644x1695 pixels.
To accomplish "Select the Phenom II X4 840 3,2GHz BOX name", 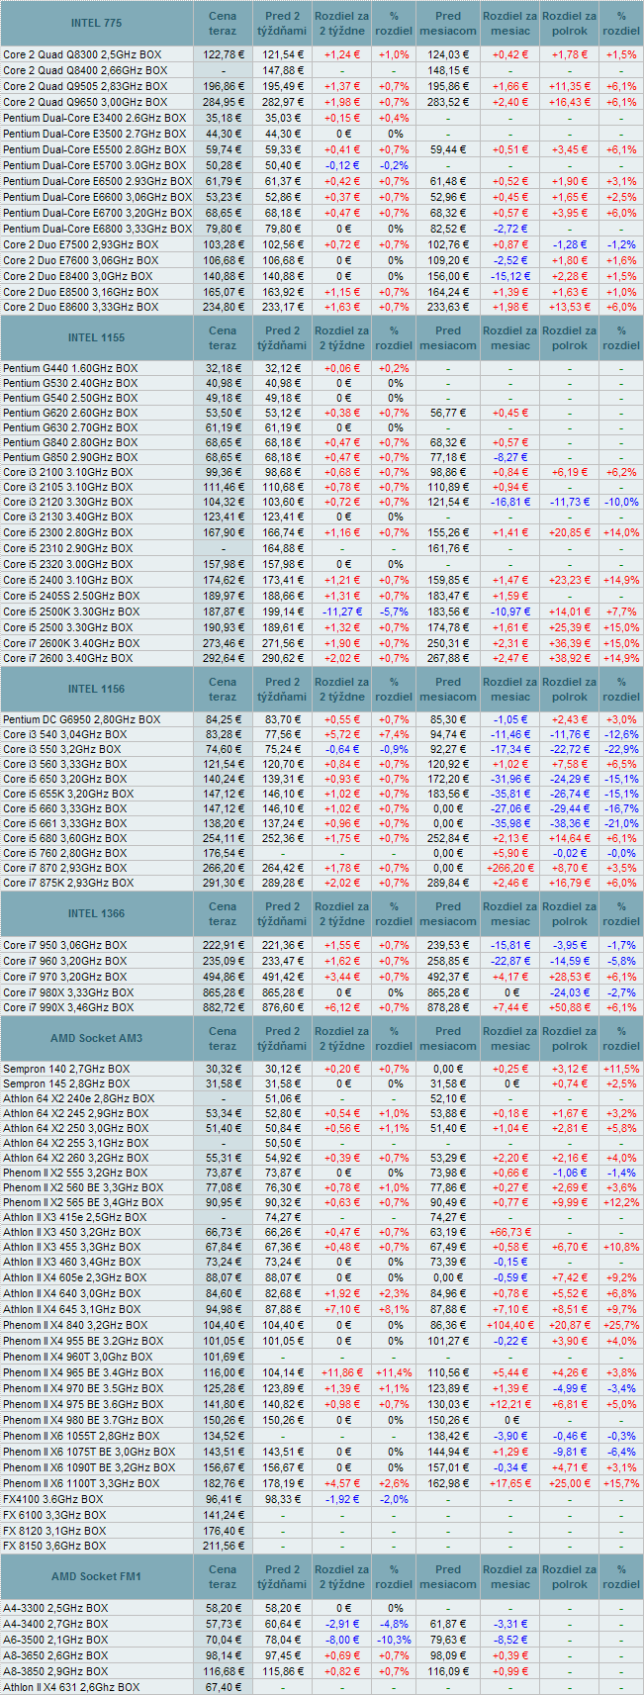I will [75, 1325].
